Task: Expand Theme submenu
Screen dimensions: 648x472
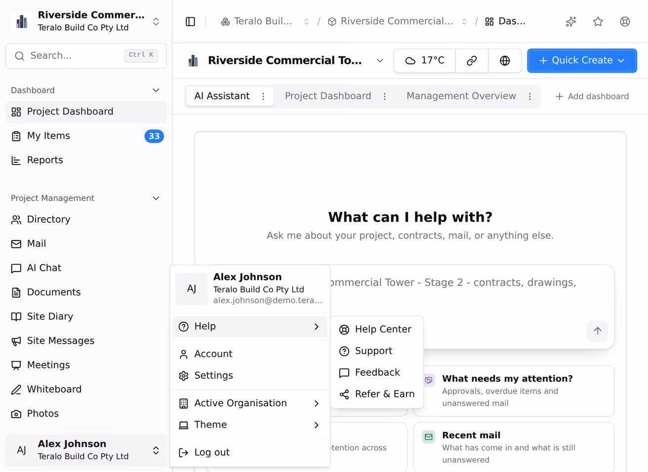Action: click(250, 425)
